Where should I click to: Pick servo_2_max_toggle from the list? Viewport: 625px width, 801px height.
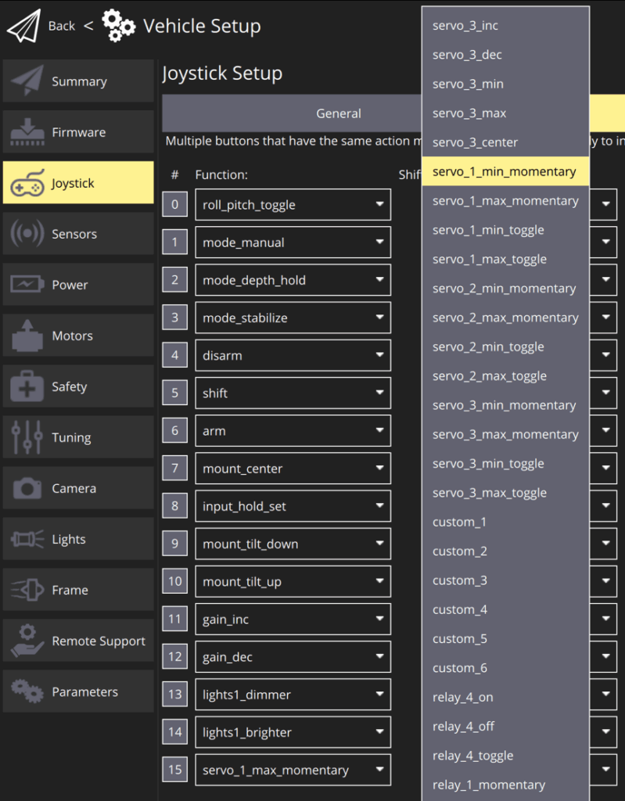[505, 376]
